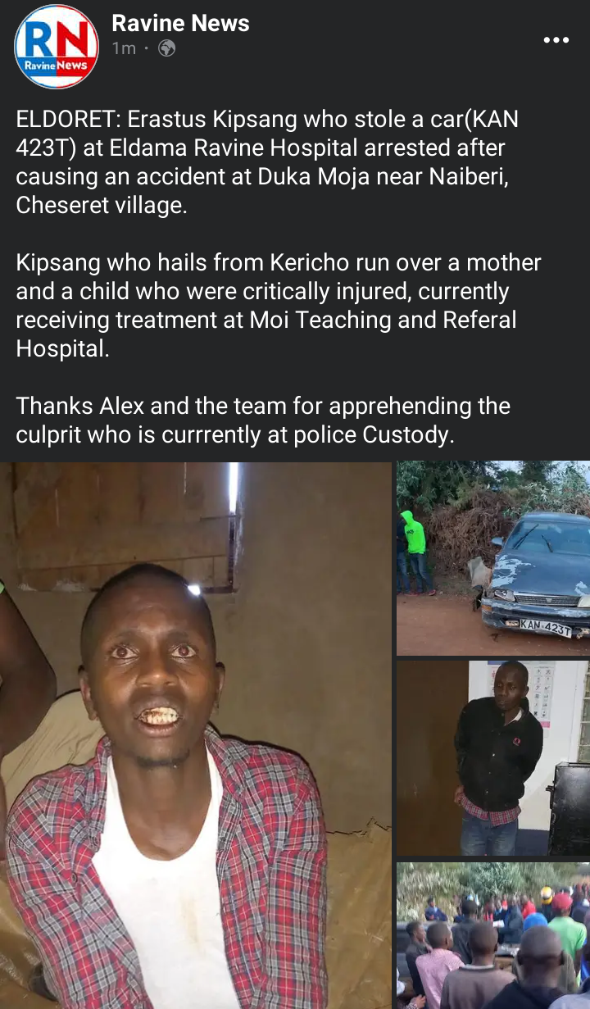Click the KAN 423T license plate in car photo
The height and width of the screenshot is (1009, 590).
pos(546,628)
